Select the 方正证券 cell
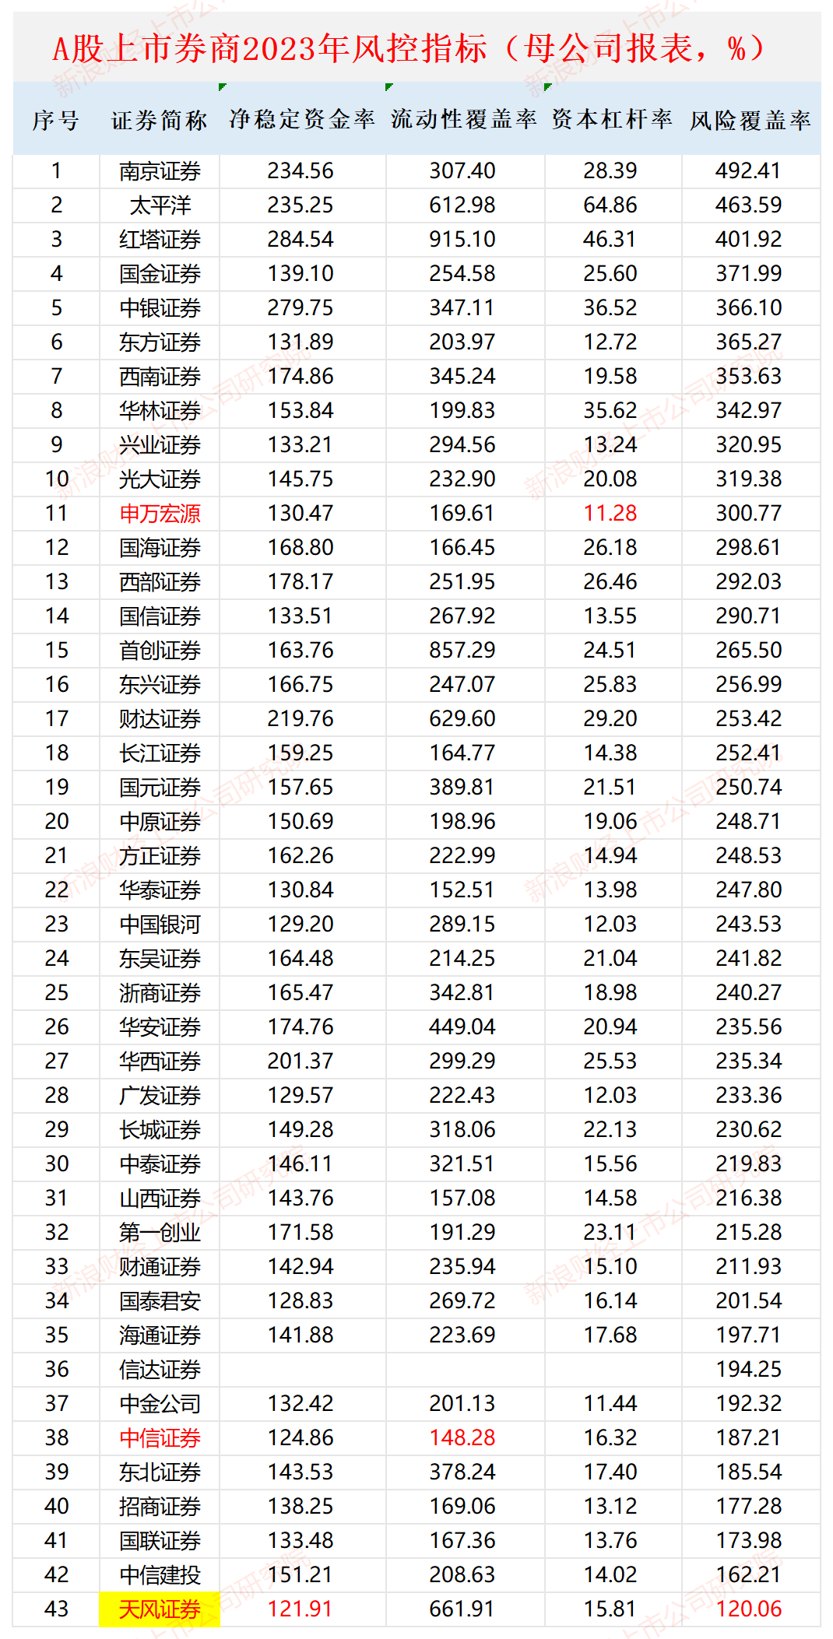The height and width of the screenshot is (1639, 833). tap(160, 856)
